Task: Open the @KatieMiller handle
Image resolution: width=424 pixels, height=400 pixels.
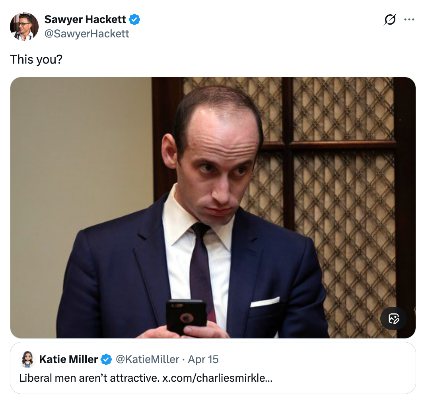Action: (147, 359)
